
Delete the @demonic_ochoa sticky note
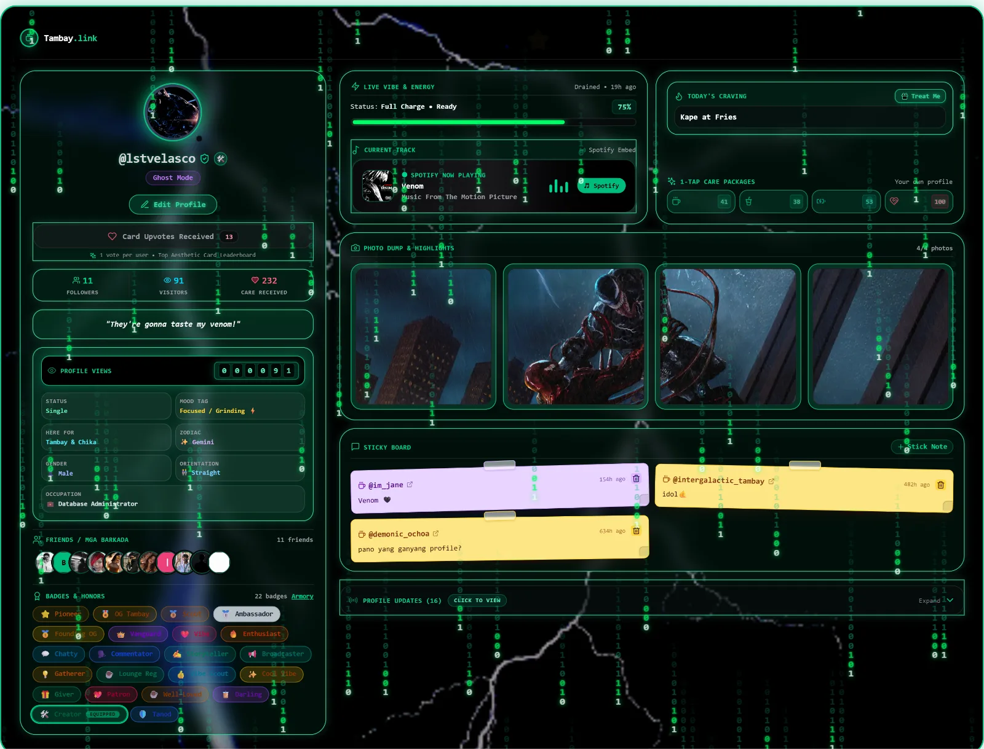pyautogui.click(x=636, y=530)
